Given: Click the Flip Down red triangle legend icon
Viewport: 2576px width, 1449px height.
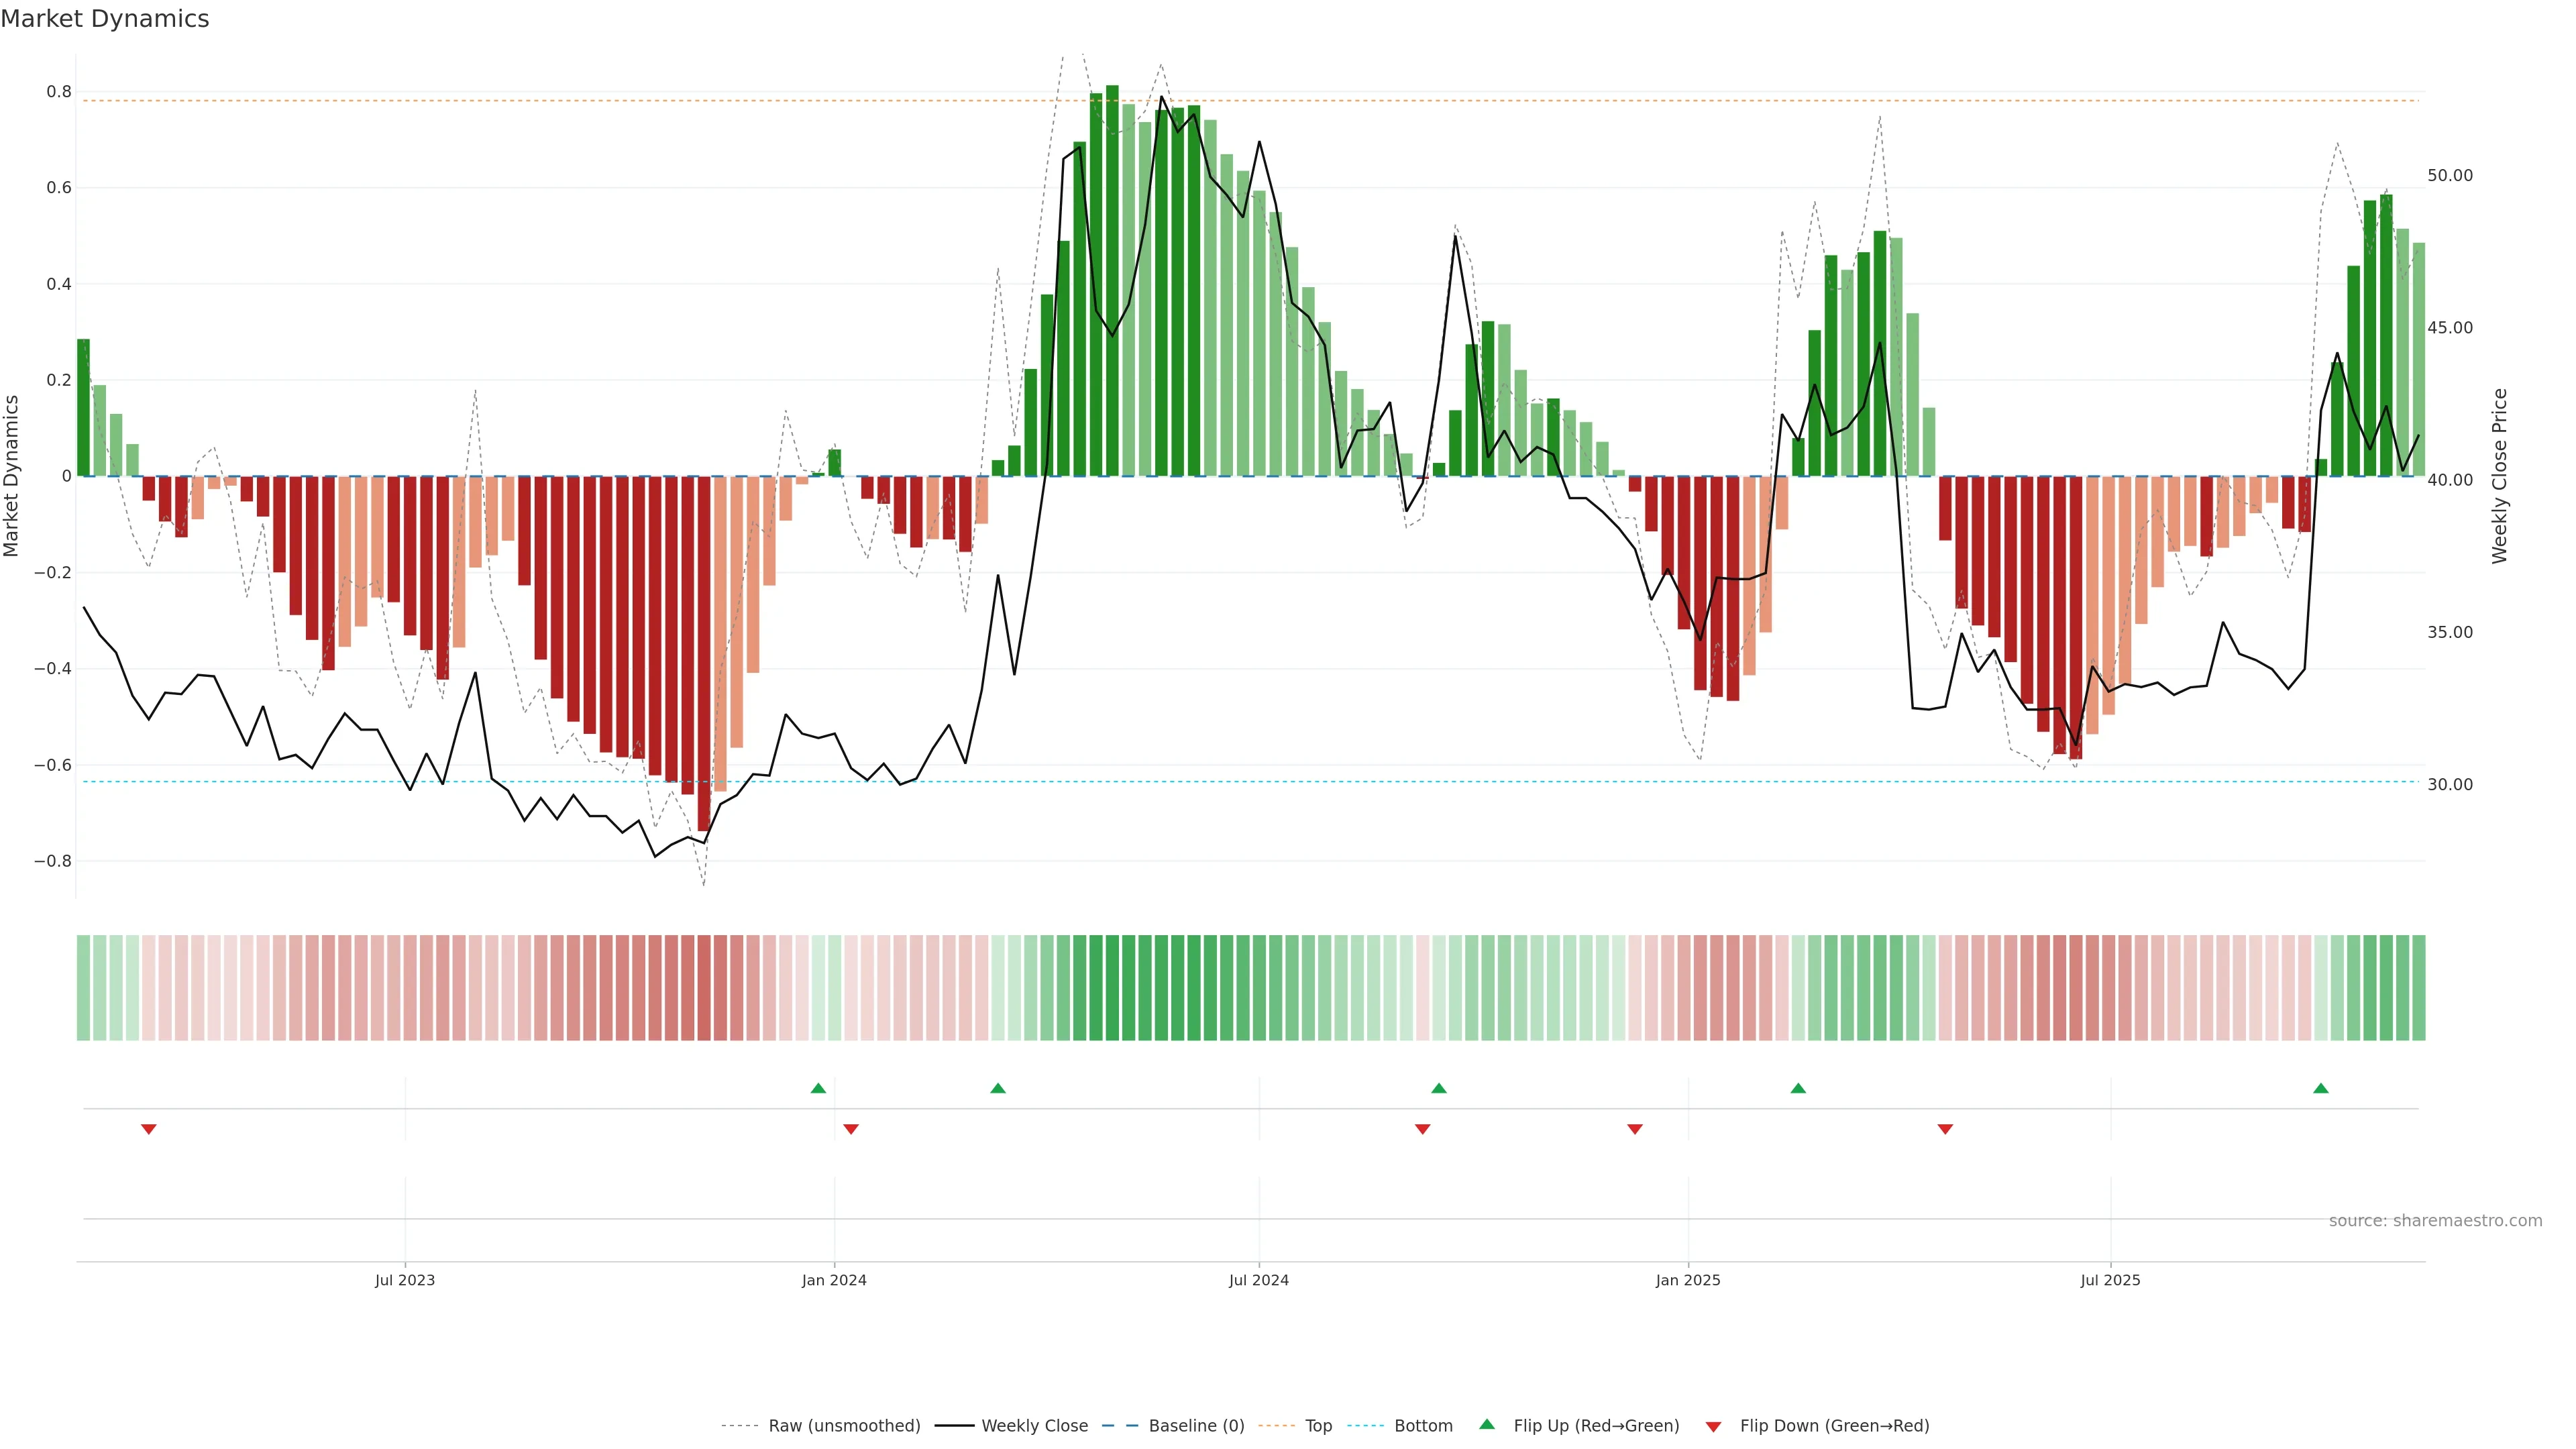Looking at the screenshot, I should 1713,1426.
